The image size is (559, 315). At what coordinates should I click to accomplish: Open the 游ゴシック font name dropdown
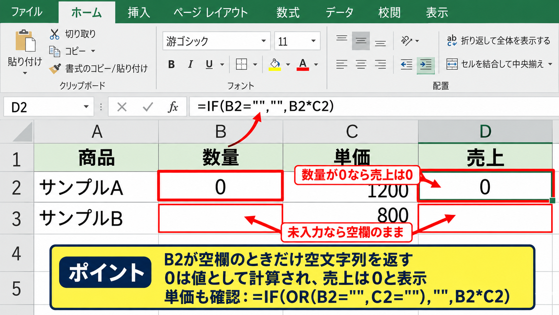tap(264, 41)
